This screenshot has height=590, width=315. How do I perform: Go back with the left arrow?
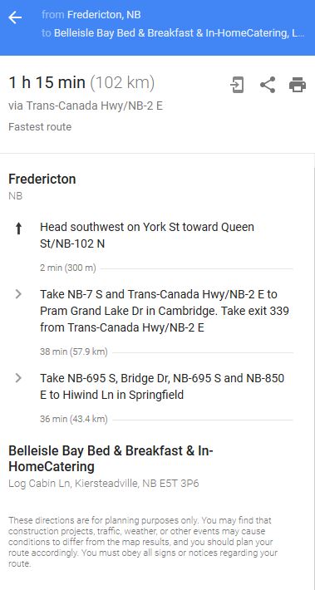15,17
